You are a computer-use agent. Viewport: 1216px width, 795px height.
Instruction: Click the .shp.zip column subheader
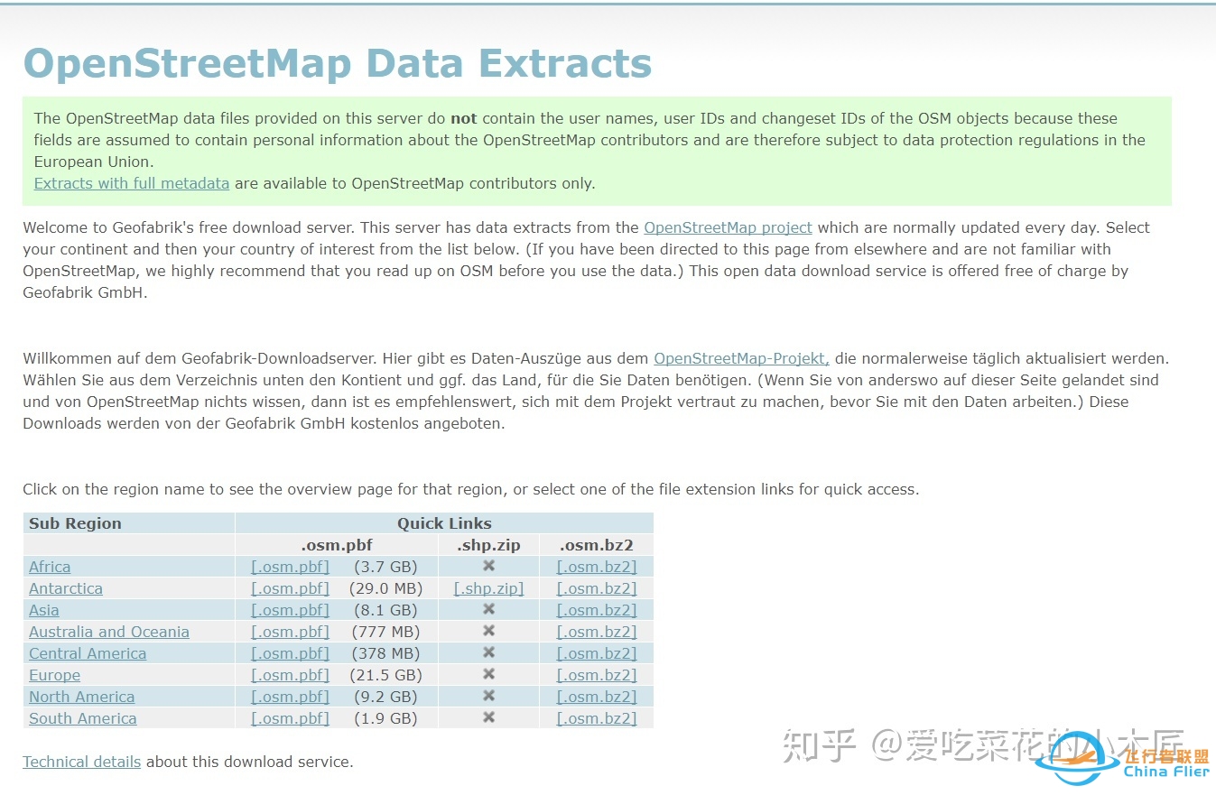coord(488,545)
